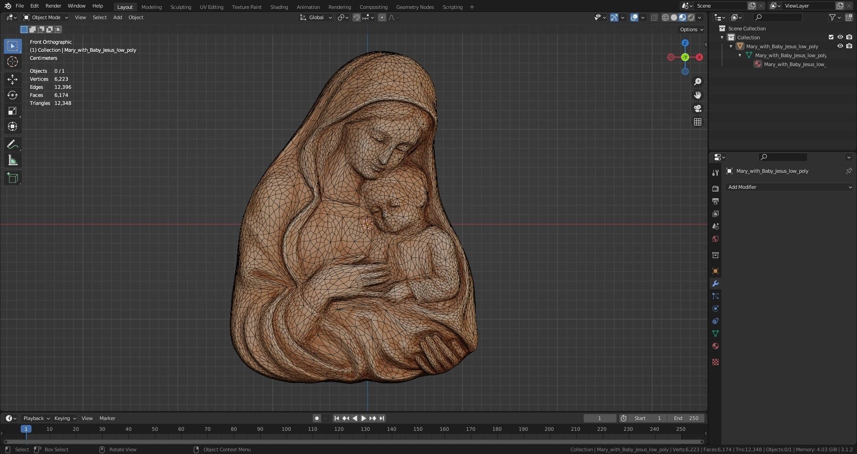857x454 pixels.
Task: Select the Measure tool
Action: [x=12, y=160]
